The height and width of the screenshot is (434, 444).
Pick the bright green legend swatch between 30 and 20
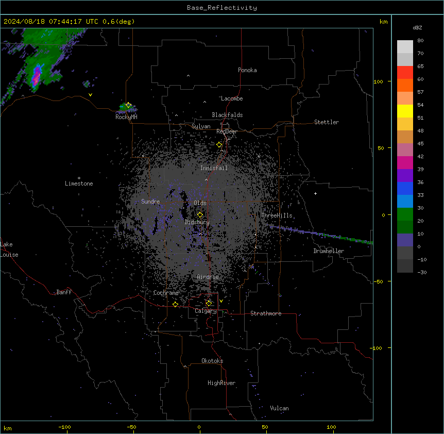(405, 214)
